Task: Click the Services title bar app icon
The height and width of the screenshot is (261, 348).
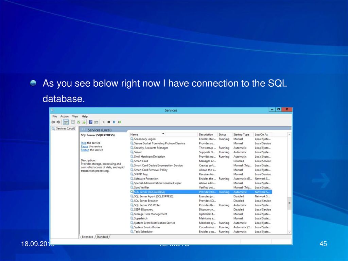Action: (x=52, y=110)
